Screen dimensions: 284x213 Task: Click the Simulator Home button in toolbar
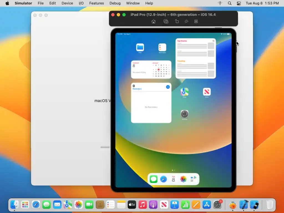click(153, 22)
